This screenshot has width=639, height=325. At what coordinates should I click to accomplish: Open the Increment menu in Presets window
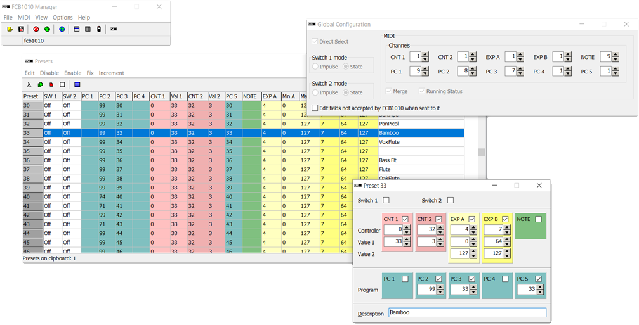(111, 73)
